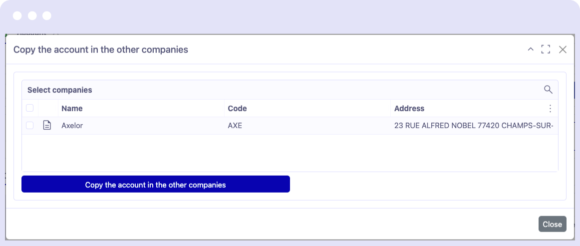Dismiss the dialog with the X icon
This screenshot has width=580, height=246.
[563, 49]
